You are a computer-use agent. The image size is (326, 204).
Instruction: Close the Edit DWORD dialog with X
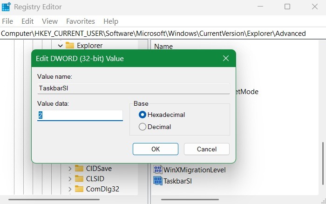tap(225, 58)
